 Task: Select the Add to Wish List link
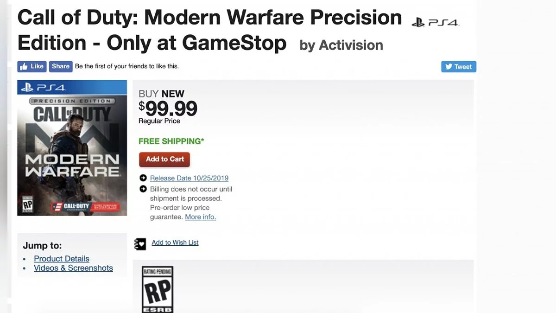175,243
